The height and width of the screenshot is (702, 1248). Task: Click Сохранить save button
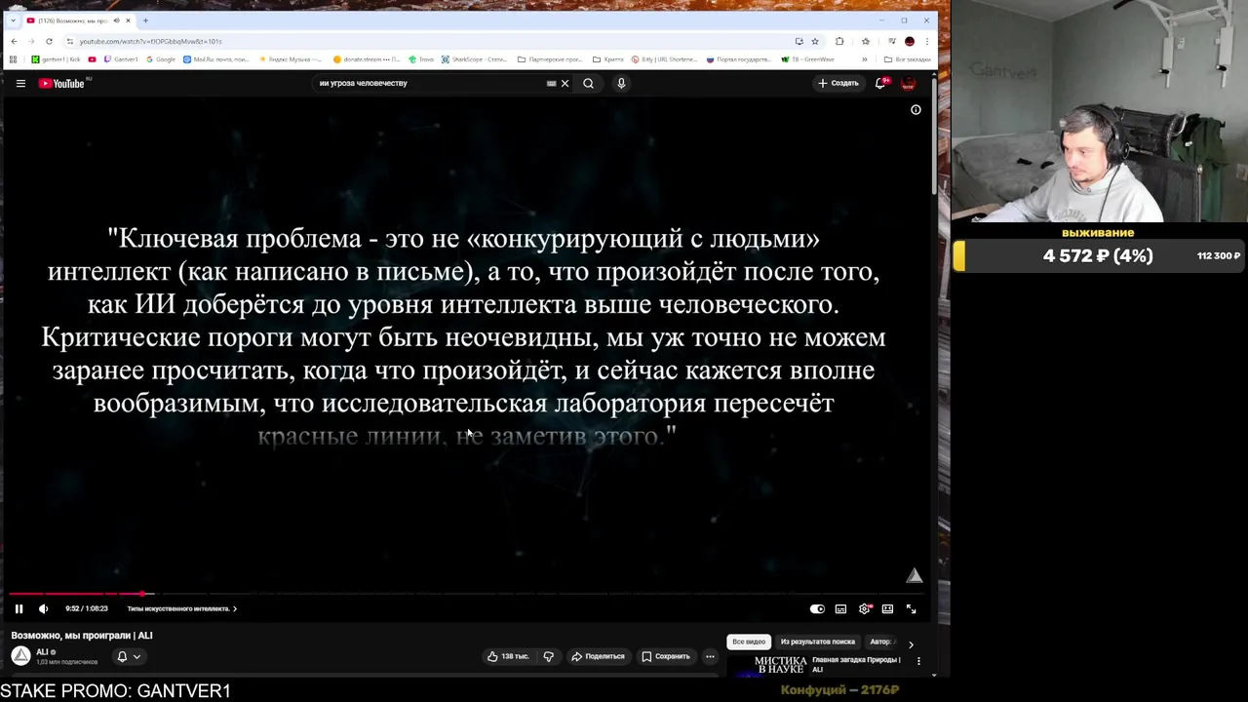click(666, 656)
